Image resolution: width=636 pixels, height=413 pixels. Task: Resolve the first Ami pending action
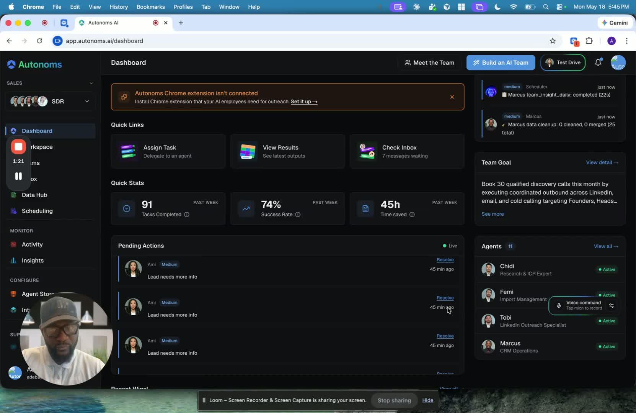click(445, 260)
